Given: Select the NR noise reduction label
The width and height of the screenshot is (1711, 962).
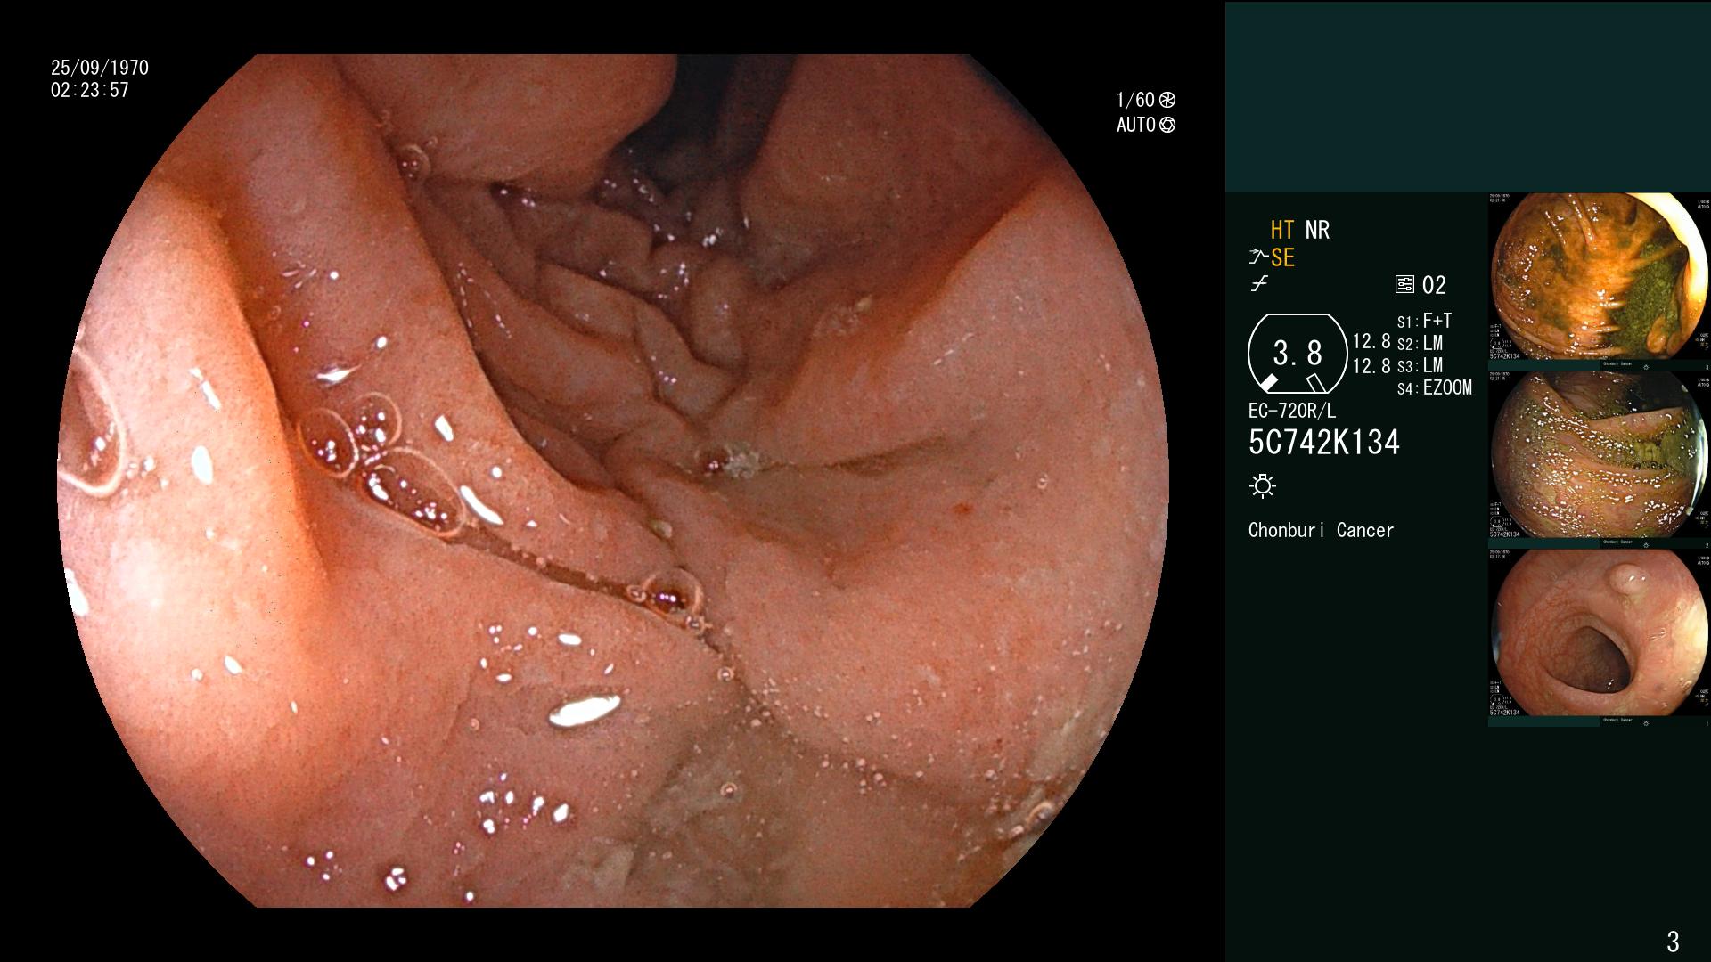Looking at the screenshot, I should pyautogui.click(x=1317, y=230).
